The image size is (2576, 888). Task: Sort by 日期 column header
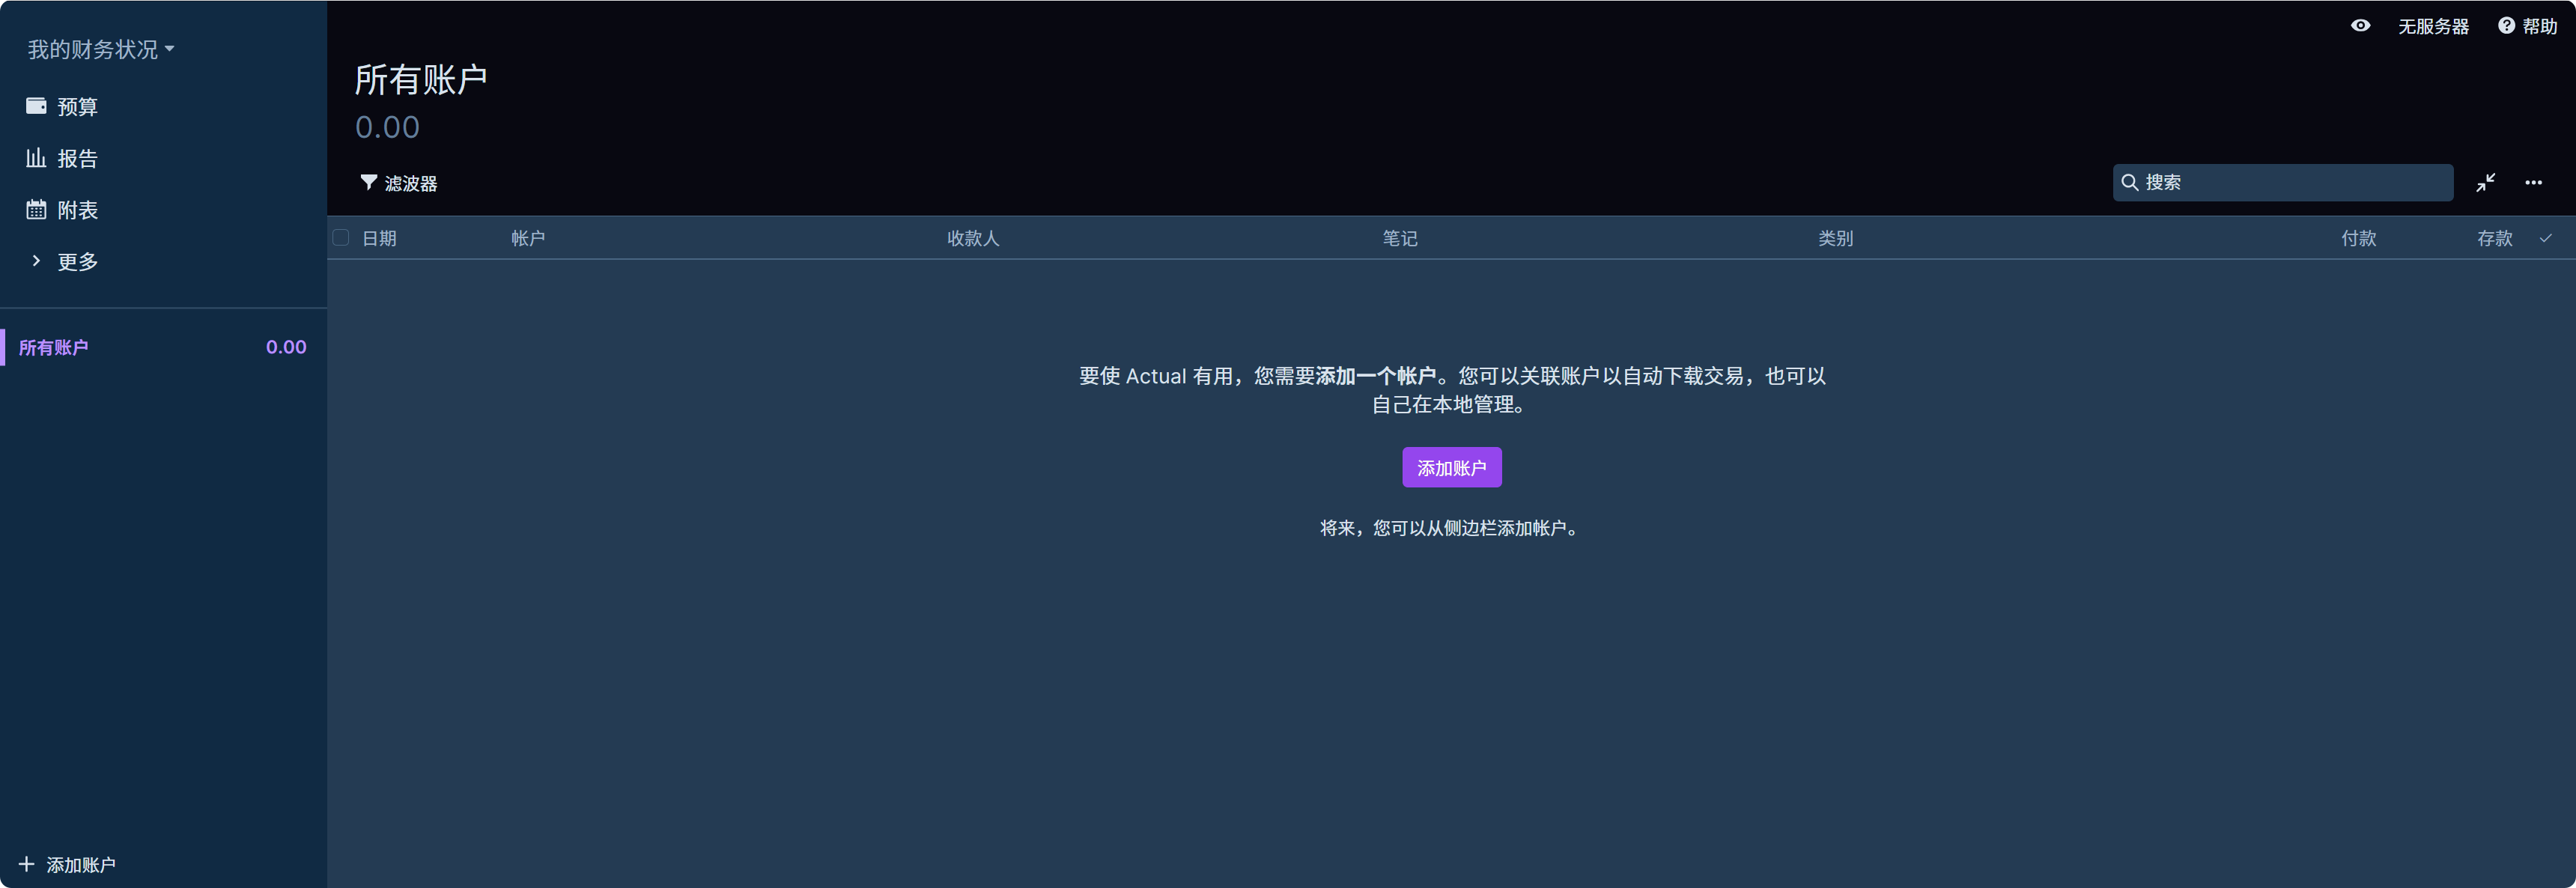click(x=379, y=238)
